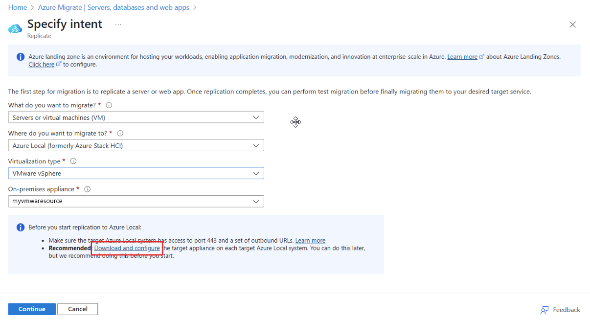Click the info icon next to "What do you want to migrate?"
Viewport: 590px width, 321px height.
point(109,105)
